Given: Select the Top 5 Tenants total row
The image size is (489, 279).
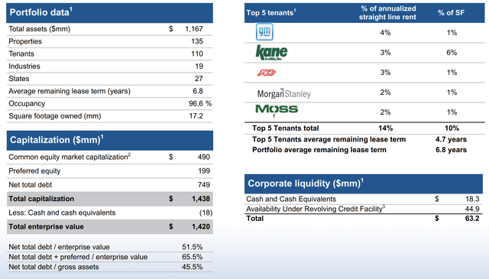Looking at the screenshot, I should pyautogui.click(x=364, y=128).
